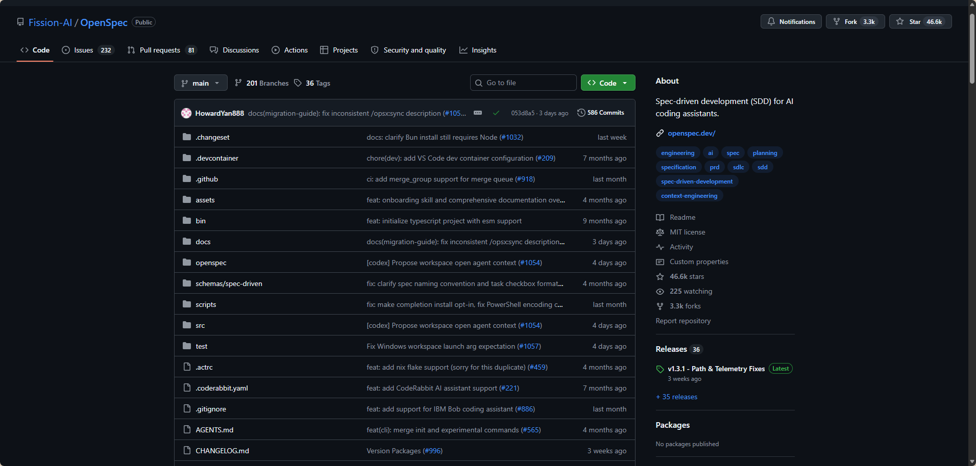This screenshot has width=976, height=466.
Task: Expand the commit message ellipsis button
Action: 478,113
